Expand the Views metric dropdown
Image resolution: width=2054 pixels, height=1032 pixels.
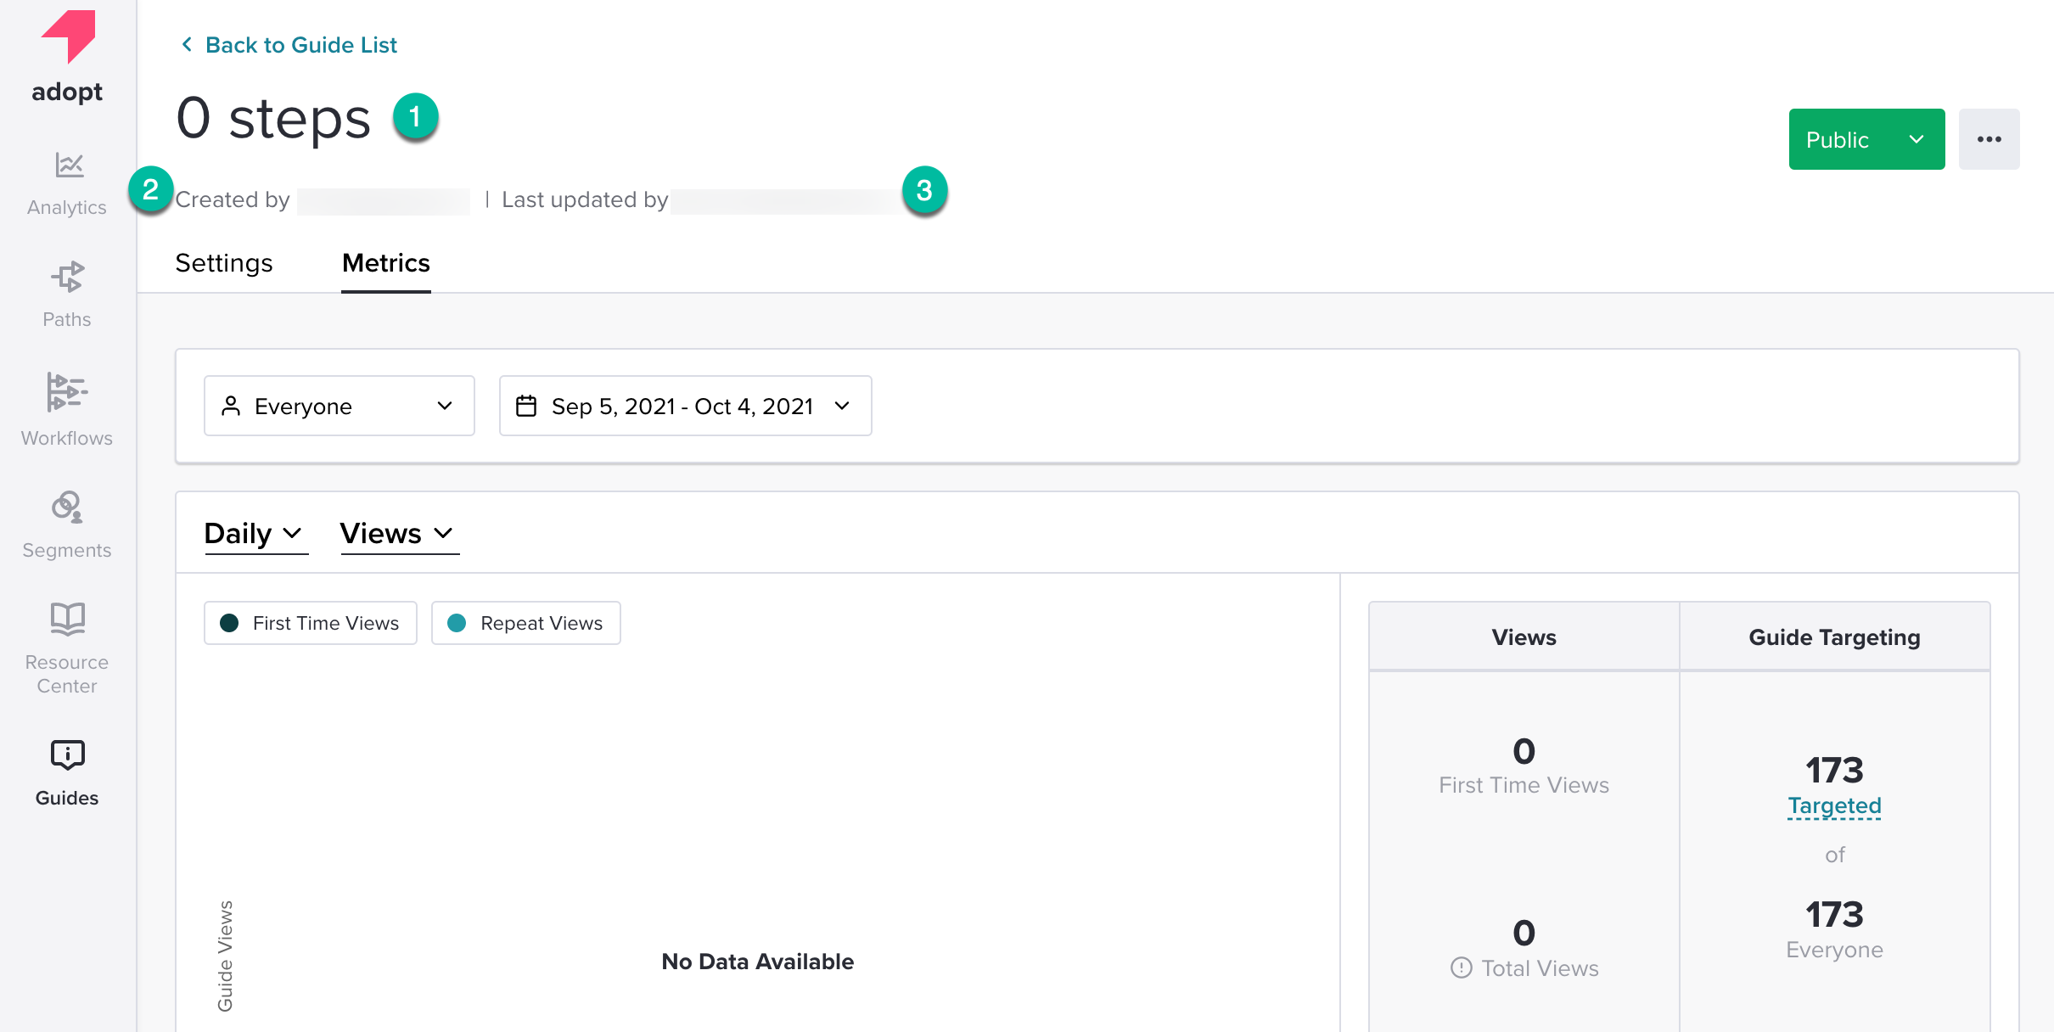tap(399, 534)
